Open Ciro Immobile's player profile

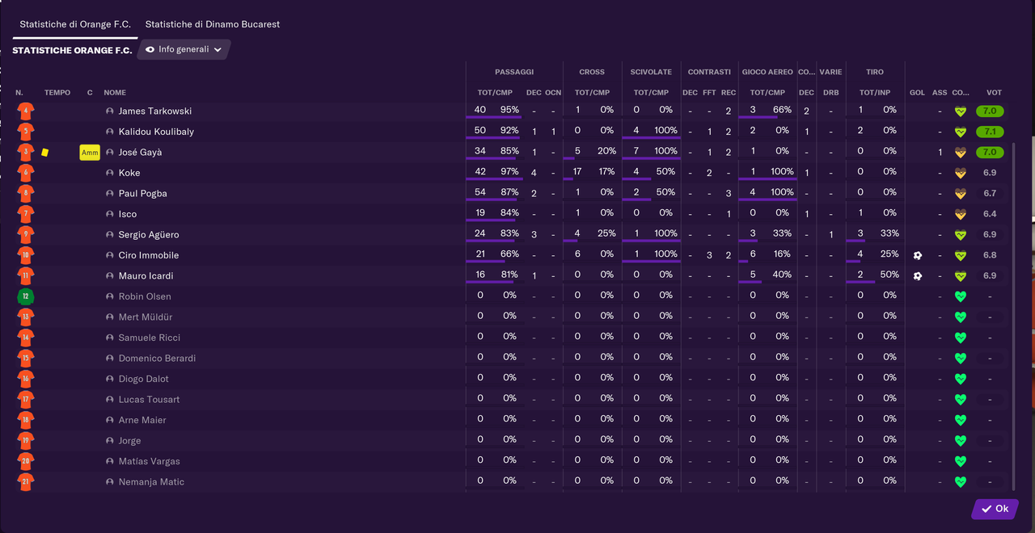click(149, 255)
